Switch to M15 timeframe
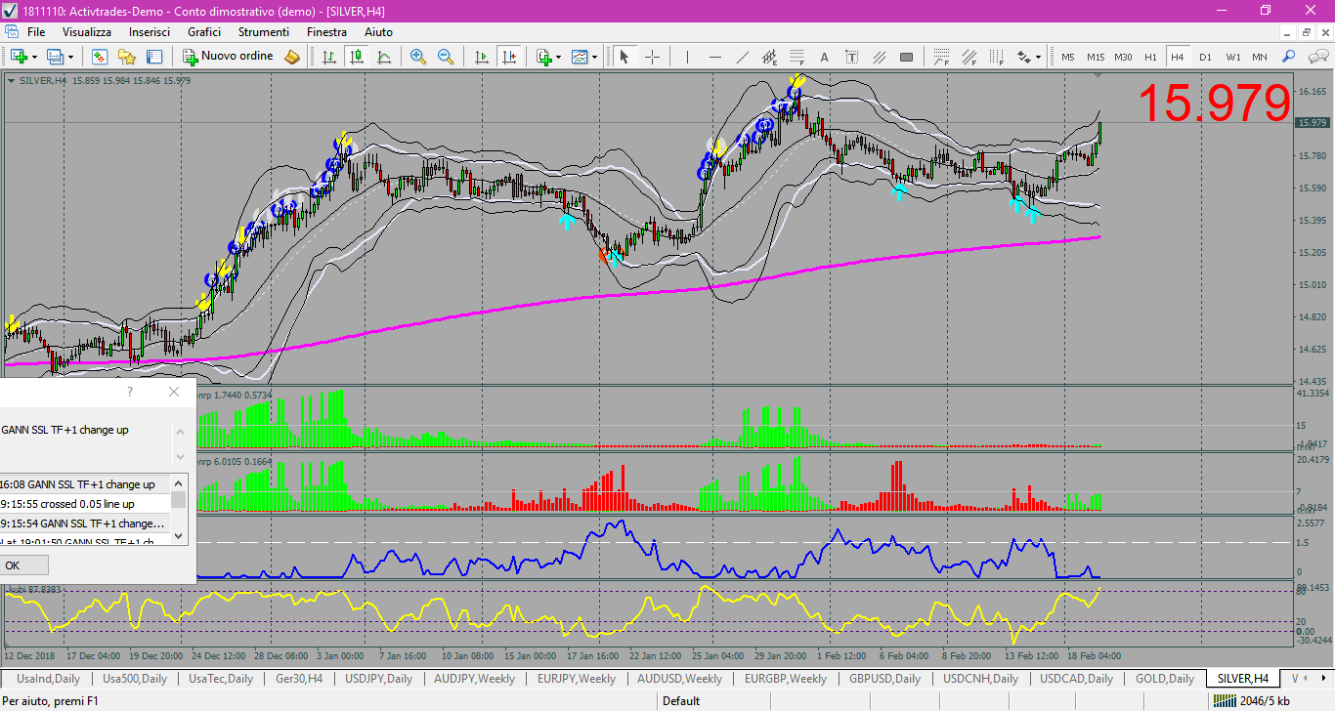Screen dimensions: 1335x711 point(1096,57)
